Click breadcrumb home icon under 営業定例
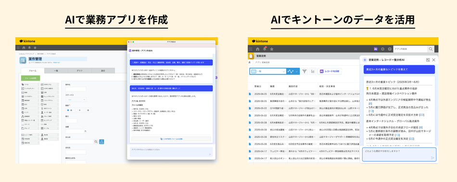Image resolution: width=457 pixels, height=182 pixels. point(250,62)
